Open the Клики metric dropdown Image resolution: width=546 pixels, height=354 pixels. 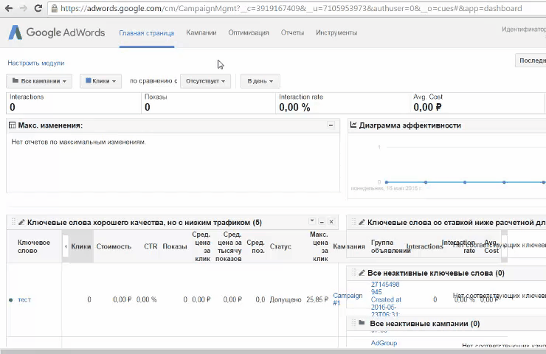coord(102,81)
